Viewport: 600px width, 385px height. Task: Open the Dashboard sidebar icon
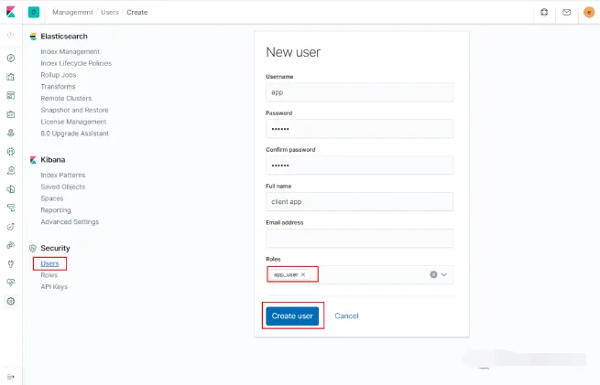click(11, 95)
